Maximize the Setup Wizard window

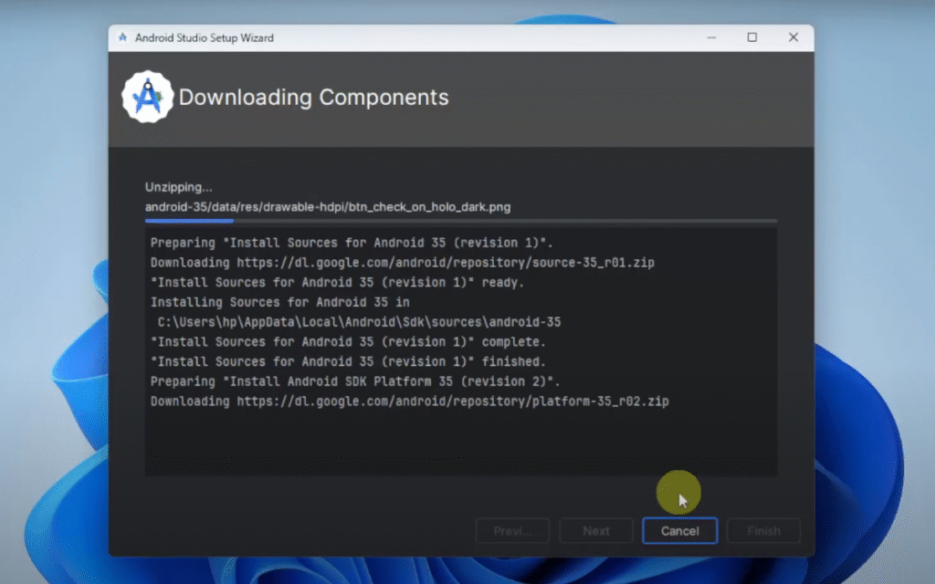click(x=752, y=37)
